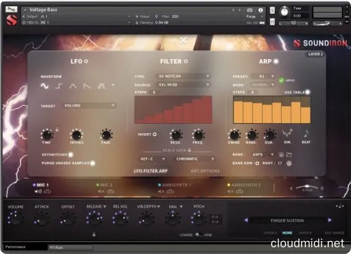Toggle the KEYSWITCHES switch
Screen dimensions: 351x254
[70, 155]
